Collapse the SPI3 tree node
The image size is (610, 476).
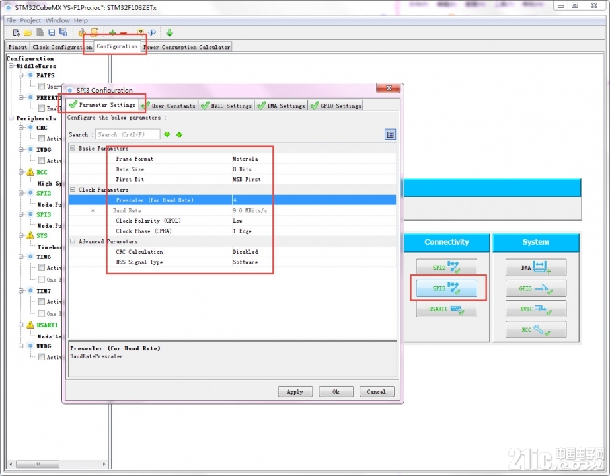21,214
